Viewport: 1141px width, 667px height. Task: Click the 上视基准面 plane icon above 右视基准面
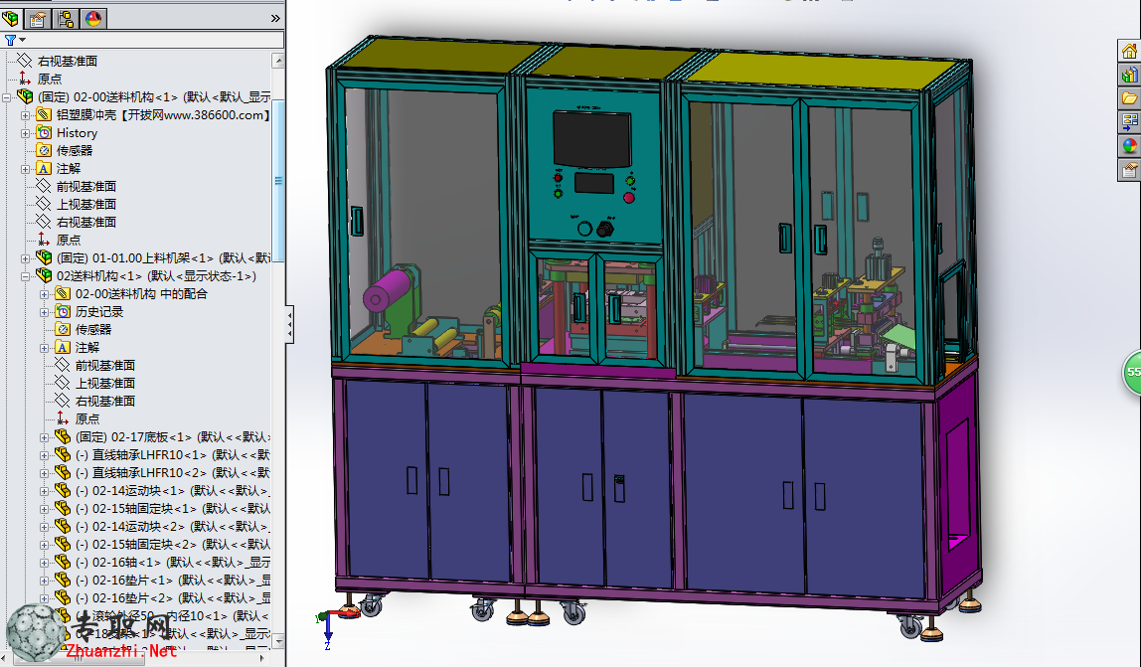44,204
